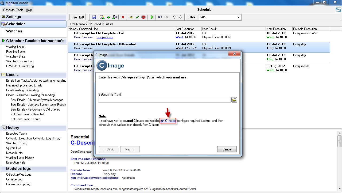Open C-BackupPlus Logs

(x=19, y=175)
